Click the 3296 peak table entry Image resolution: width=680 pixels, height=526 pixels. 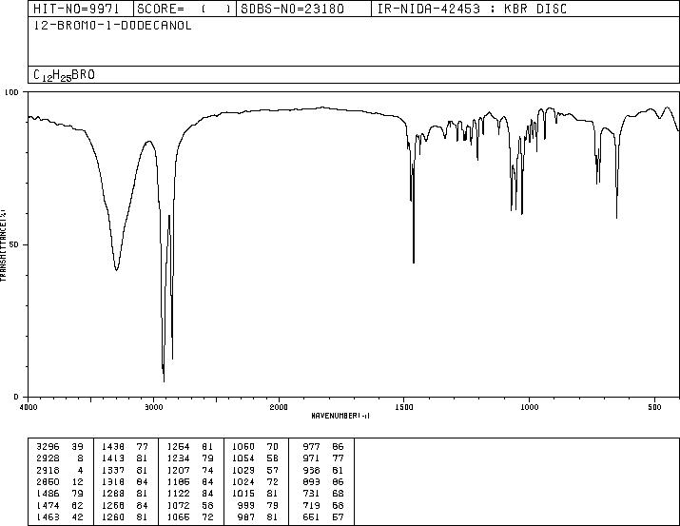tap(59, 447)
